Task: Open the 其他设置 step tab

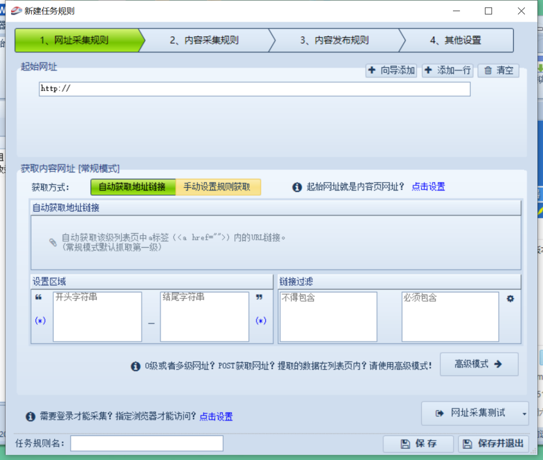Action: tap(456, 40)
